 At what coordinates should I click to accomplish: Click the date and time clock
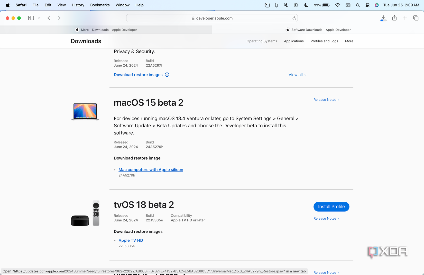tap(401, 5)
